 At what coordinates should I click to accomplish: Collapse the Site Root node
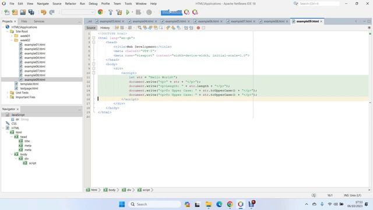(x=8, y=32)
